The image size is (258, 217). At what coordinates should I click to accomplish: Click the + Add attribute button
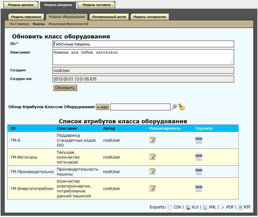[102, 107]
